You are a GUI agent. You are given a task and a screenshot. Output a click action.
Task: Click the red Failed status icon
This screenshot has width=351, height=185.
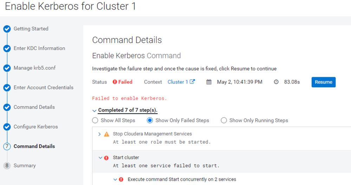[x=115, y=82]
